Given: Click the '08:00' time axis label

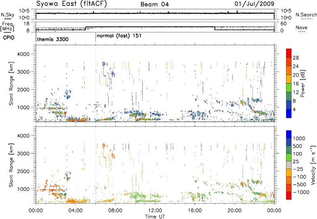Looking at the screenshot, I should point(115,211).
